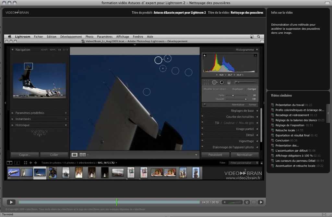Clear Historique with the X icon
The image size is (332, 217).
(66, 125)
